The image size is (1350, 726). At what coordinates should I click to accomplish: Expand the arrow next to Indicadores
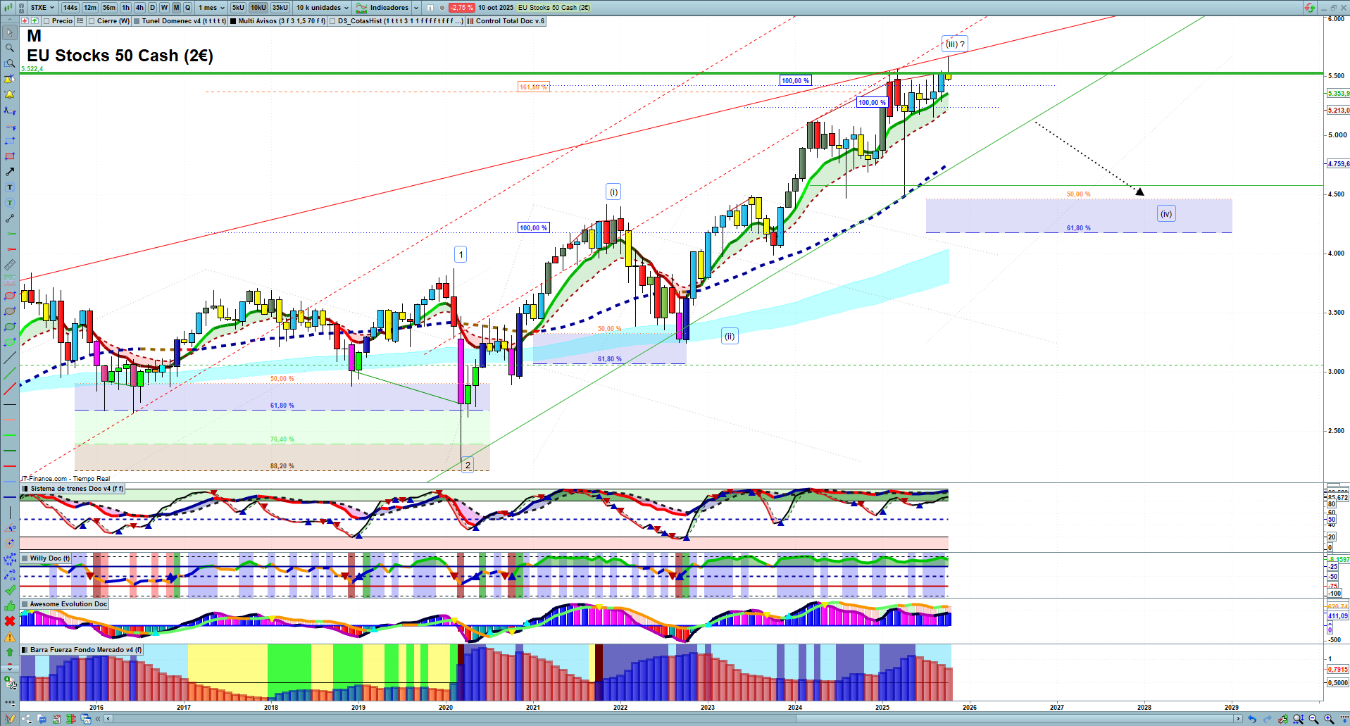point(416,8)
